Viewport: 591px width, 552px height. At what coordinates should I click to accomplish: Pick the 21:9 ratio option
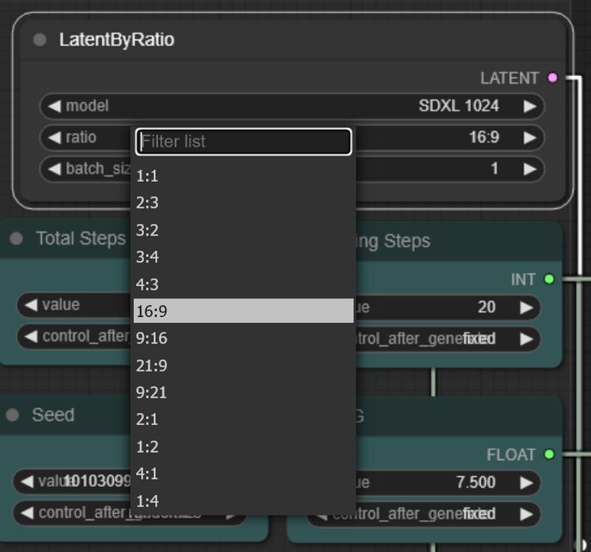point(244,365)
